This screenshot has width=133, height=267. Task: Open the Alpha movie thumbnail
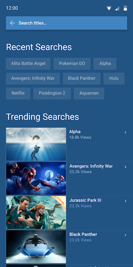tap(36, 144)
